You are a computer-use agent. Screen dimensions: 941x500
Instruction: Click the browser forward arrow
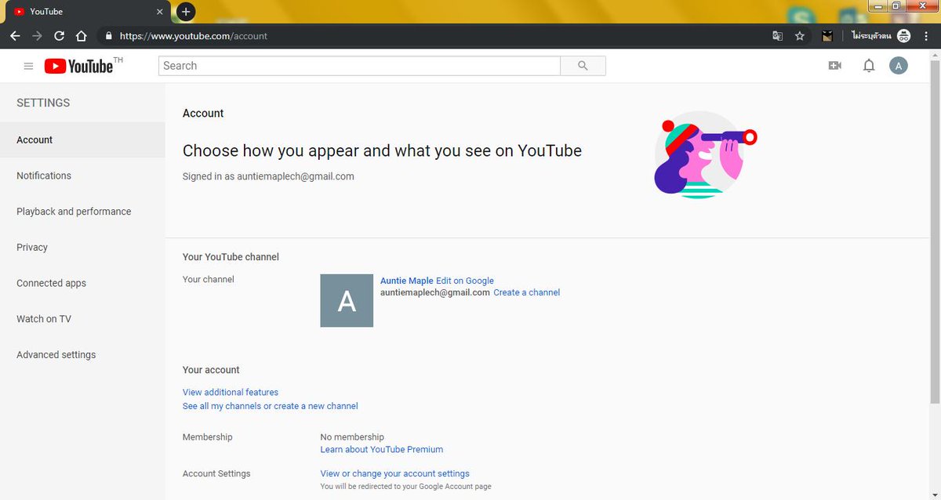click(x=37, y=36)
